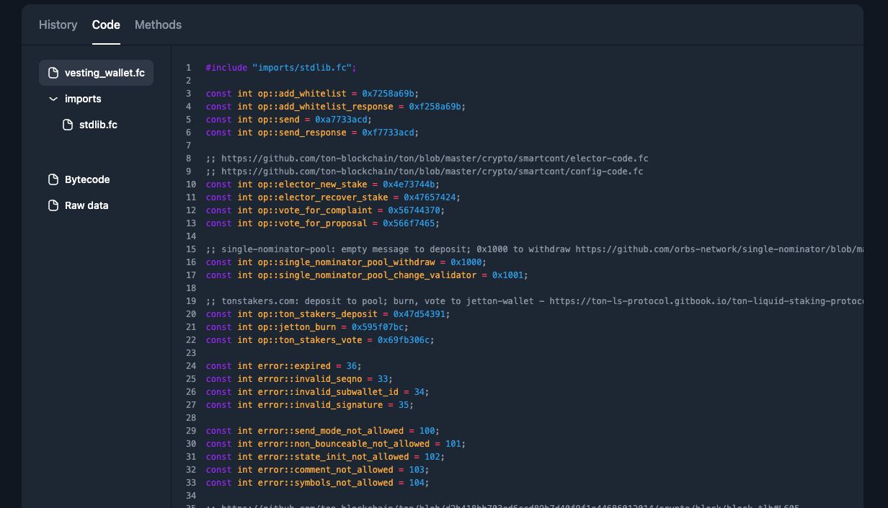
Task: Open the Methods tab
Action: [158, 24]
